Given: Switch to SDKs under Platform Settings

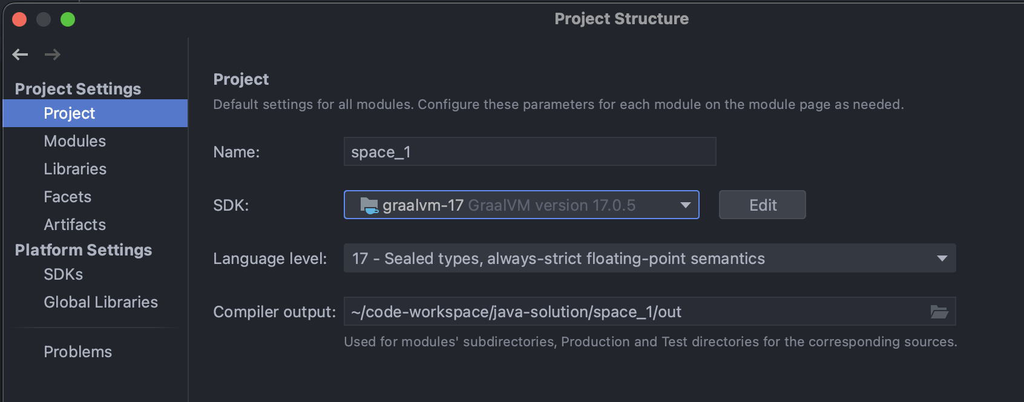Looking at the screenshot, I should [x=64, y=274].
